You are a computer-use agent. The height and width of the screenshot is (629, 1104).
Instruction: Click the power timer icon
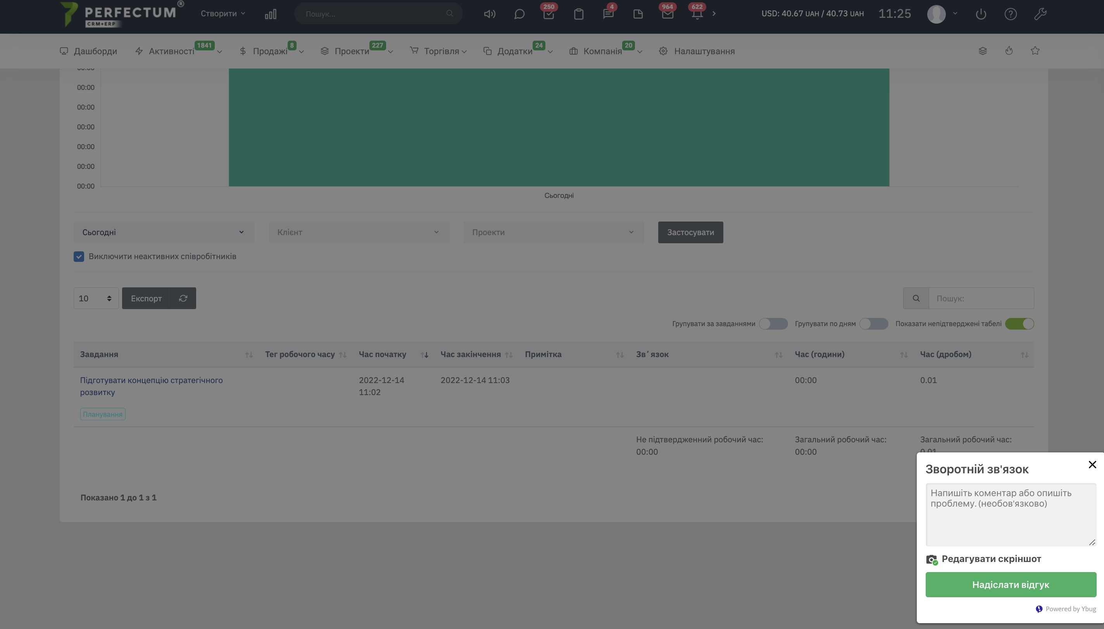pos(981,14)
